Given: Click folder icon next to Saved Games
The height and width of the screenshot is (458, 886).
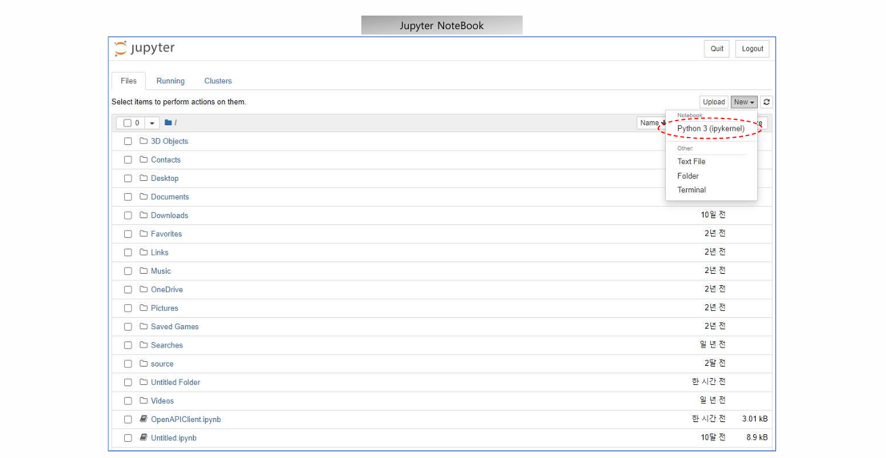Looking at the screenshot, I should point(144,327).
